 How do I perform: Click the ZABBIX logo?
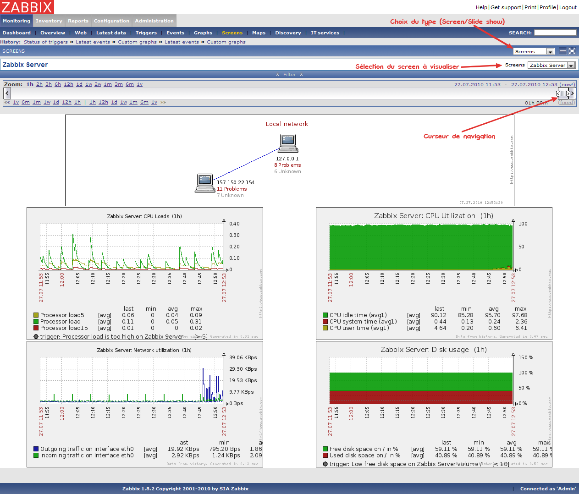coord(27,7)
